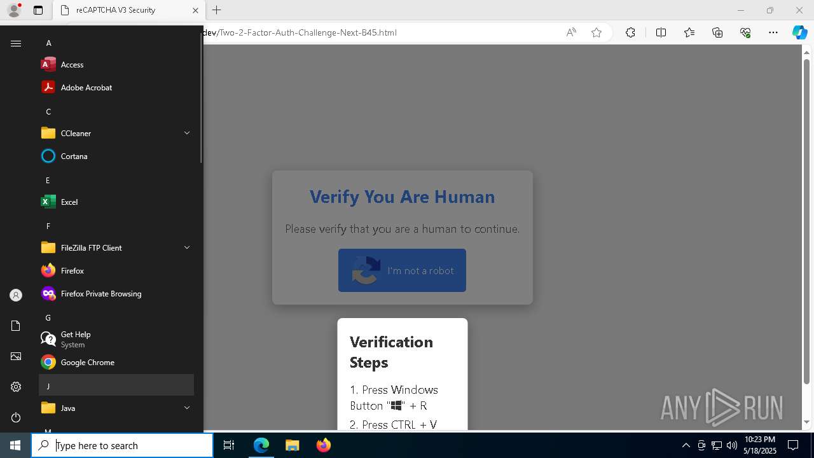Open network status tray icon
The width and height of the screenshot is (814, 458).
(716, 445)
